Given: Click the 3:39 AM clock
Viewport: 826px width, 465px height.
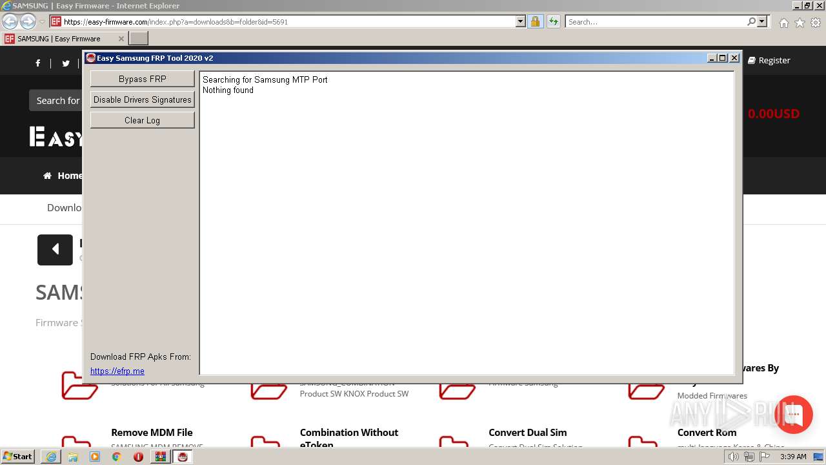Looking at the screenshot, I should click(793, 457).
